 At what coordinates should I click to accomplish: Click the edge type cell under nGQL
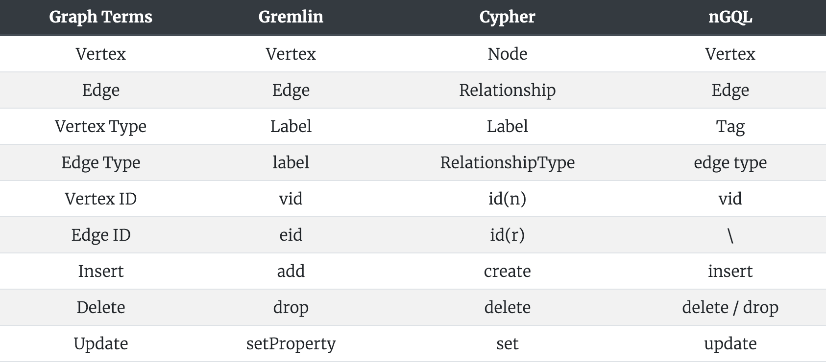click(730, 162)
